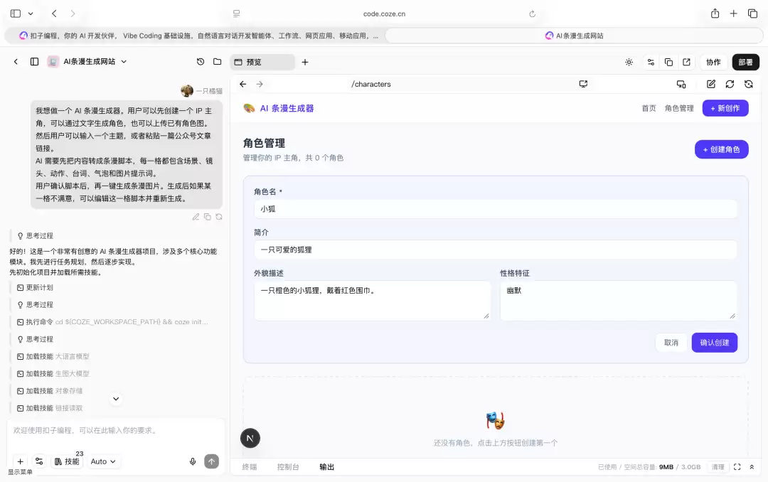Click the 部署 deploy button
This screenshot has height=482, width=768.
(x=745, y=63)
